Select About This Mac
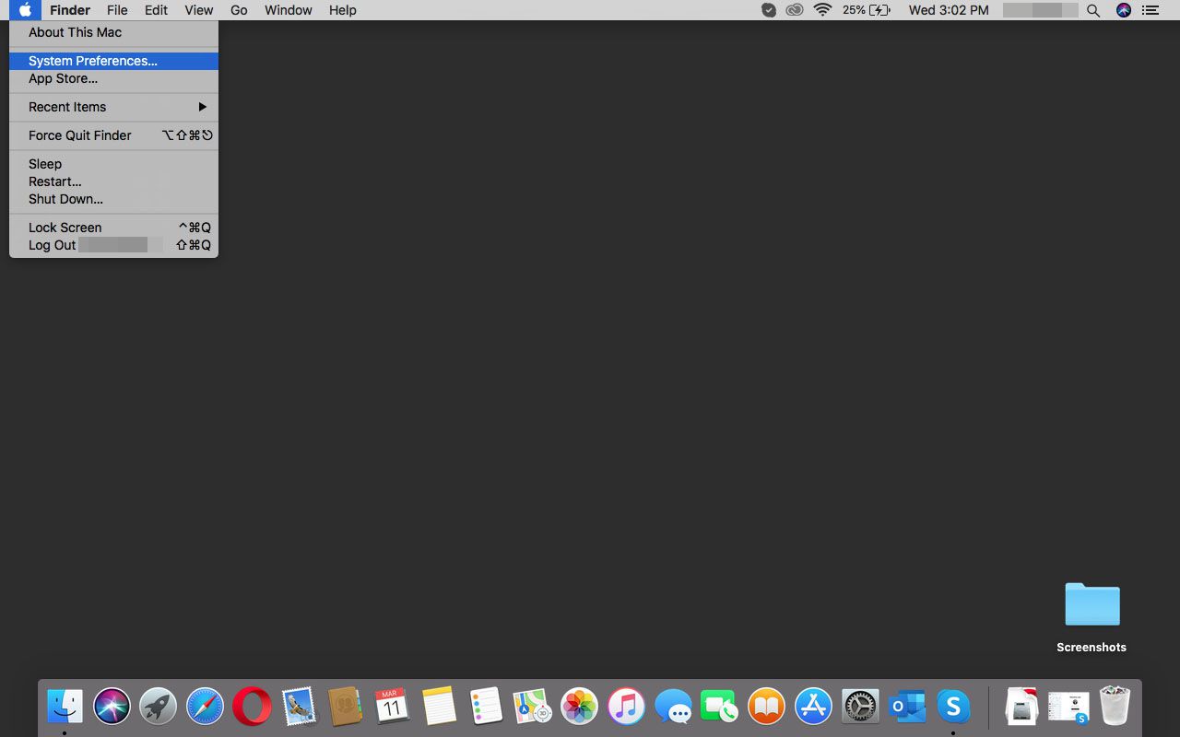The image size is (1180, 737). 75,32
